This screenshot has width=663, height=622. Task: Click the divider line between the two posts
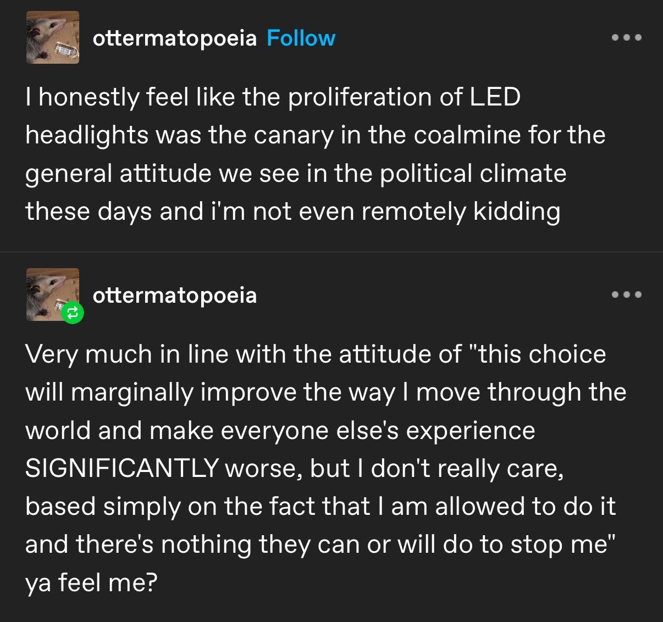point(331,252)
